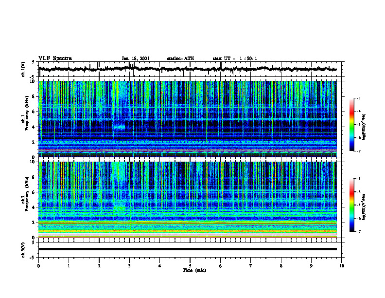The image size is (385, 298).
Task: Click time axis tick label "6"
Action: pyautogui.click(x=221, y=266)
